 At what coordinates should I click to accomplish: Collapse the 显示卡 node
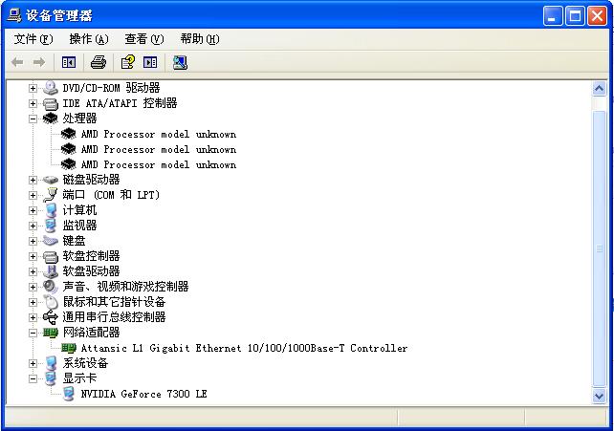click(x=33, y=378)
